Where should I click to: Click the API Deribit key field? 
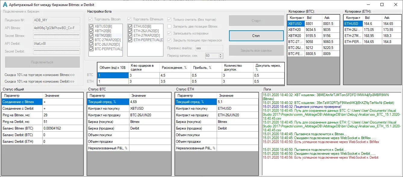tap(56, 44)
